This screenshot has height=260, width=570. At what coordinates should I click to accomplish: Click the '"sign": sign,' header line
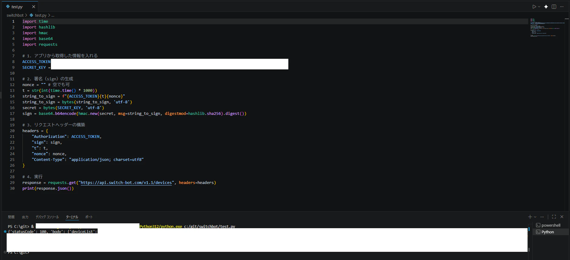click(x=47, y=142)
